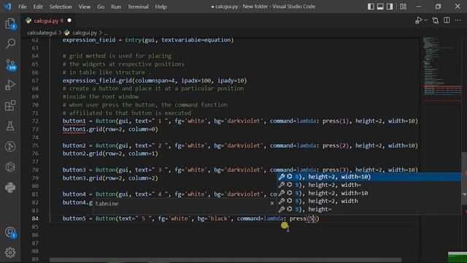Toggle the primary side bar layout
The height and width of the screenshot is (263, 467).
(371, 7)
